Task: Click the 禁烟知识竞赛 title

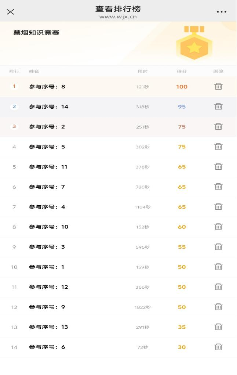Action: 36,33
